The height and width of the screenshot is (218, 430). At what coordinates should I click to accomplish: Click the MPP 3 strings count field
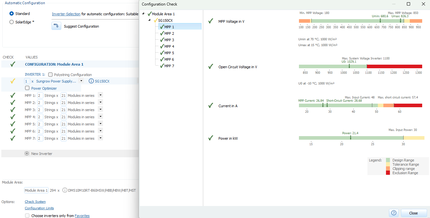pos(40,110)
